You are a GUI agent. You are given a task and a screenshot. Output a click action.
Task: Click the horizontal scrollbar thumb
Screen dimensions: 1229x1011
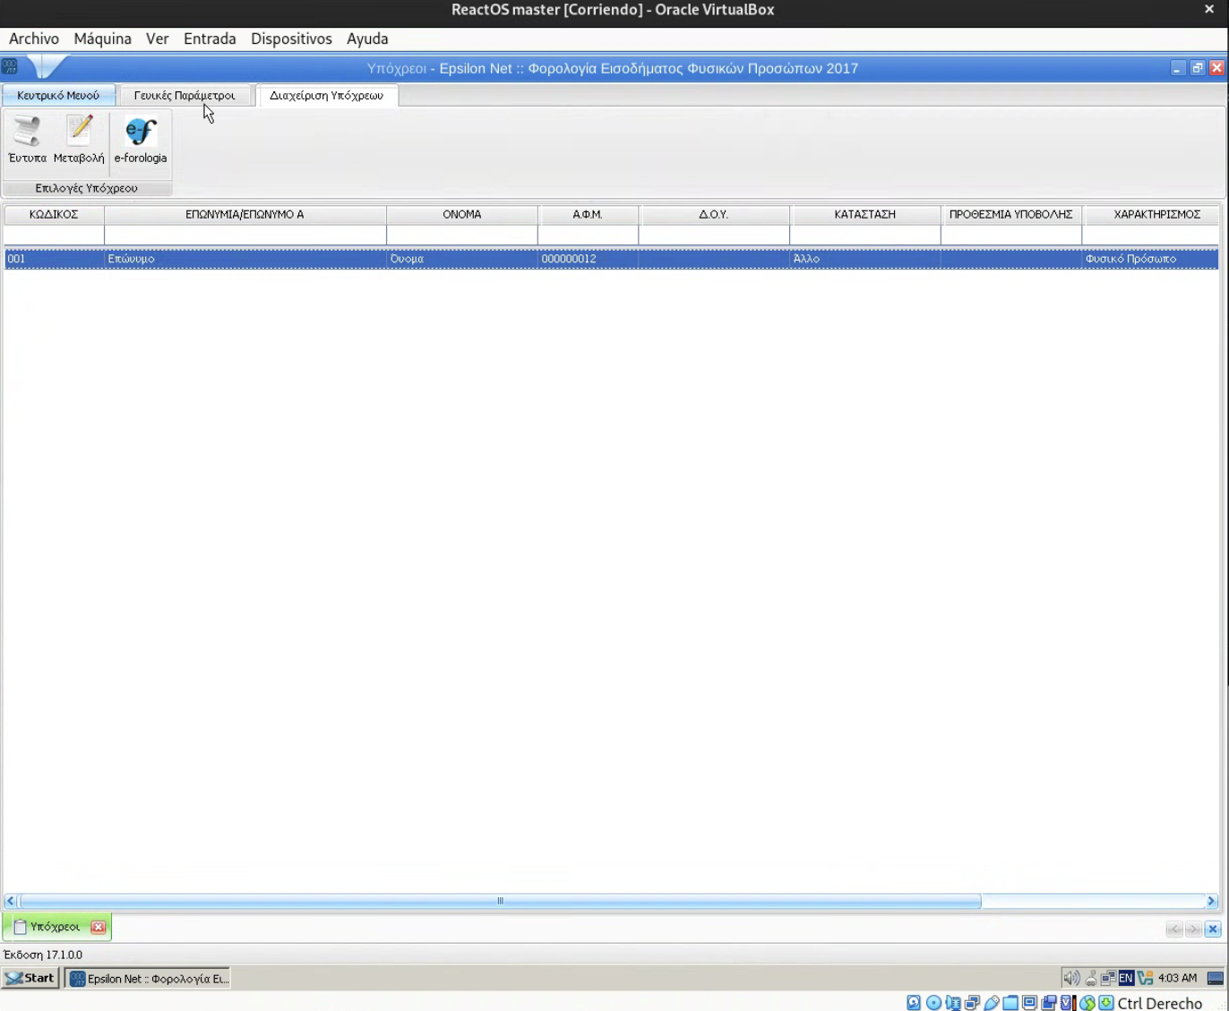pos(500,901)
